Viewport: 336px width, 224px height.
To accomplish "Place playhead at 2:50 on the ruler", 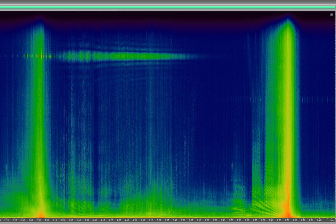I will 39,220.
